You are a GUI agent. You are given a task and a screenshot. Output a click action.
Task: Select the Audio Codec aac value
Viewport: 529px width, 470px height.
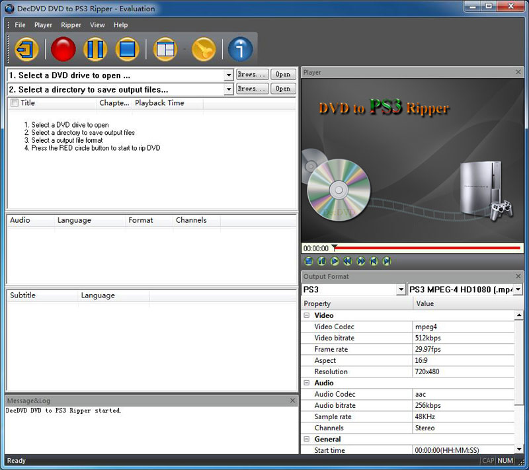(x=464, y=394)
